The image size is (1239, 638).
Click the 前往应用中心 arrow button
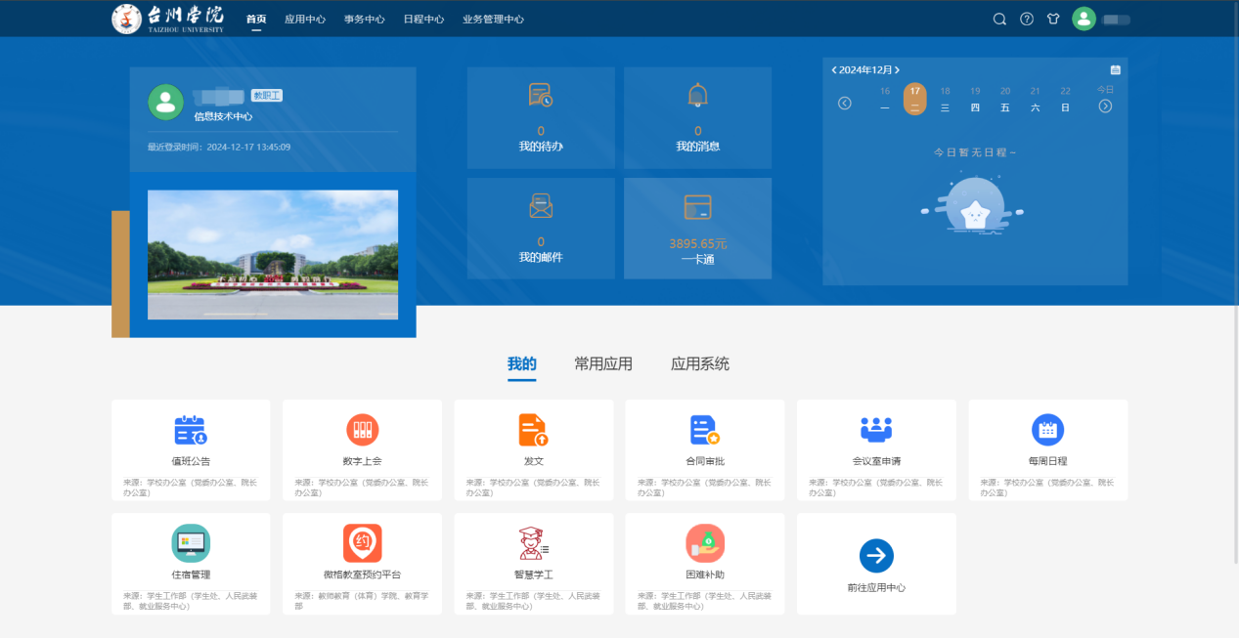coord(876,556)
